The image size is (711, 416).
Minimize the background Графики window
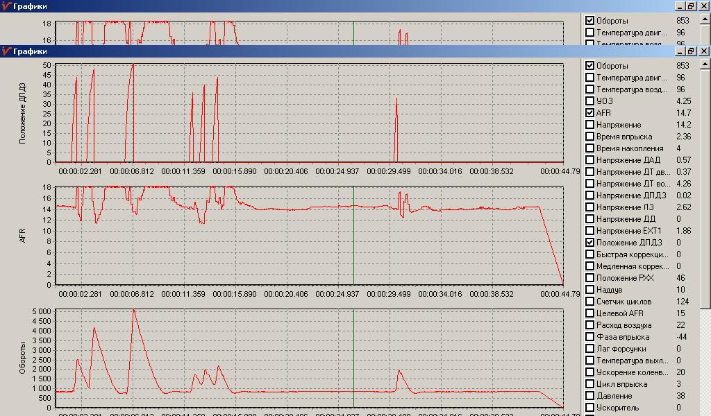(x=680, y=6)
